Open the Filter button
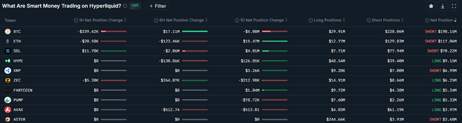Screen dimensions: 462x123 click(x=158, y=6)
